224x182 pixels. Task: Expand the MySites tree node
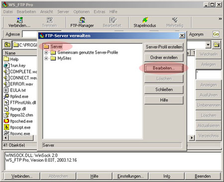point(46,59)
